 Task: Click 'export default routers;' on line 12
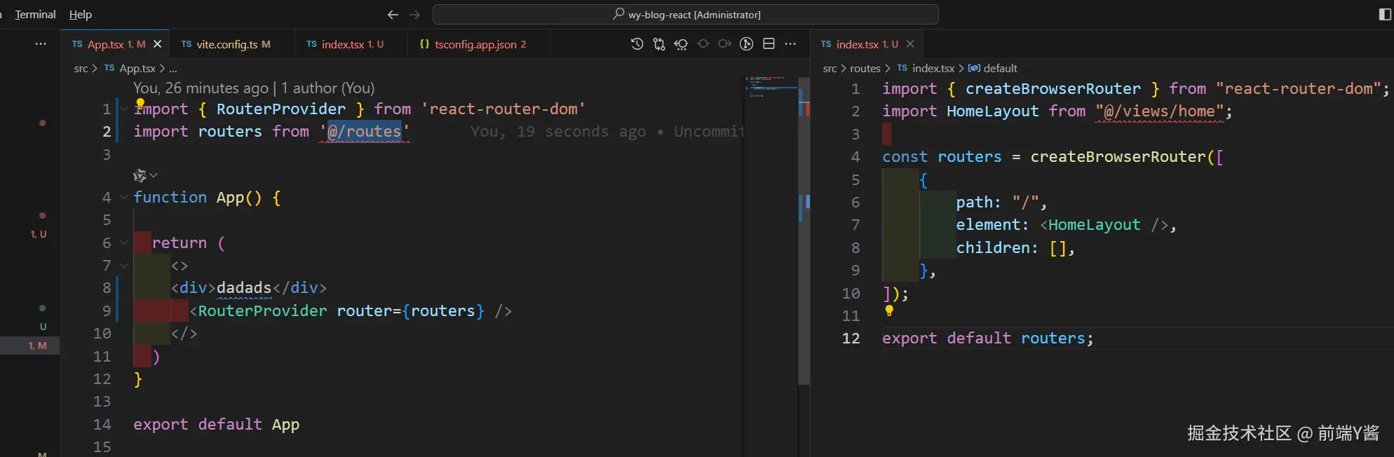point(987,339)
